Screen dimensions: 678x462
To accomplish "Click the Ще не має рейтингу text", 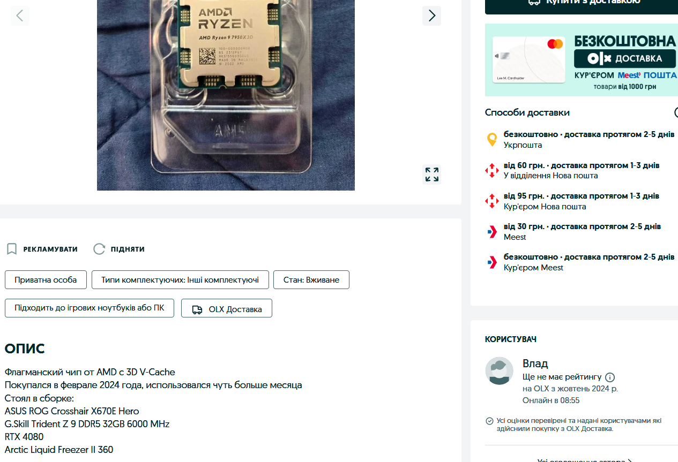I will (x=562, y=377).
